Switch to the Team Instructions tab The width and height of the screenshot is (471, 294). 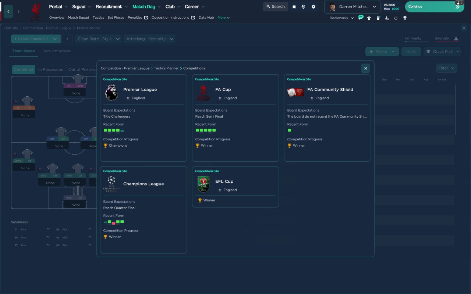pos(56,51)
